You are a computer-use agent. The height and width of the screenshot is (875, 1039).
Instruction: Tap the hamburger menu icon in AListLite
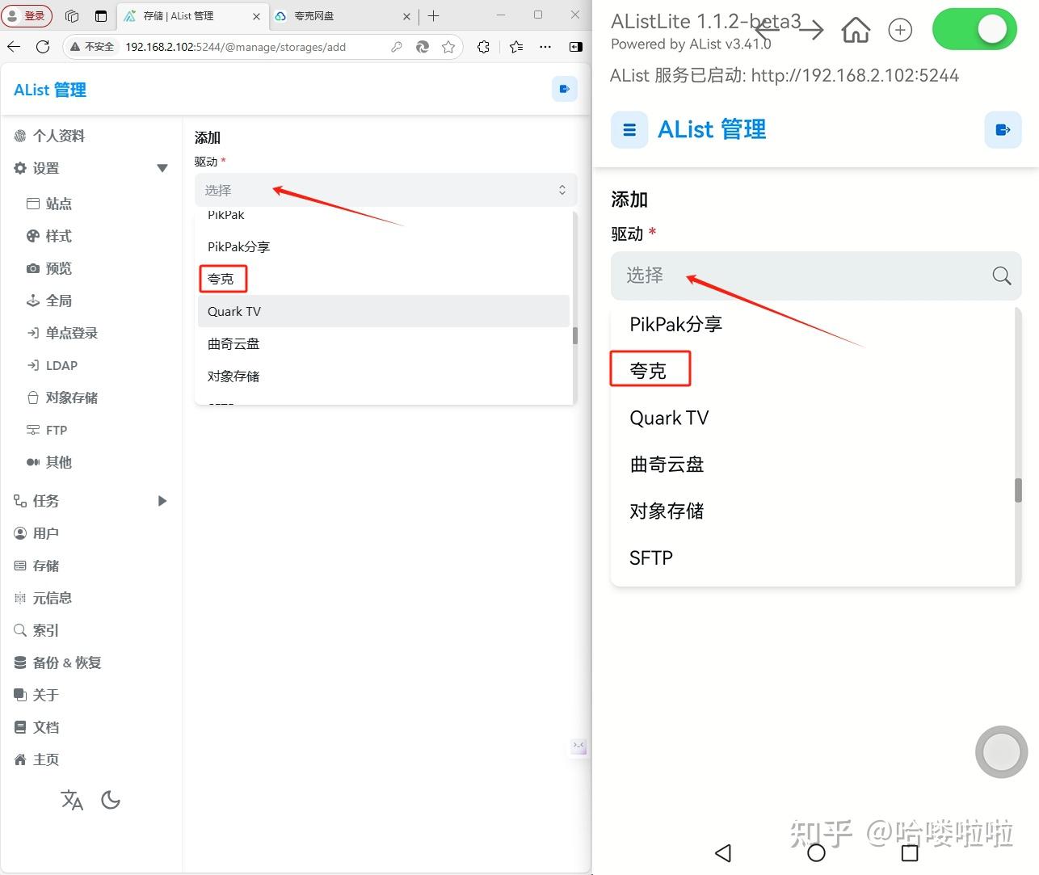629,129
